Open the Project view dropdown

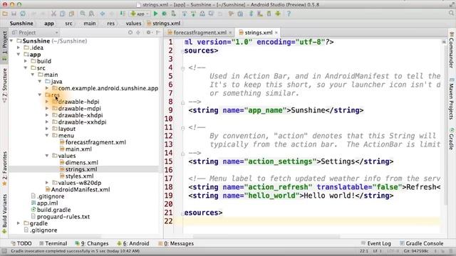(x=35, y=33)
